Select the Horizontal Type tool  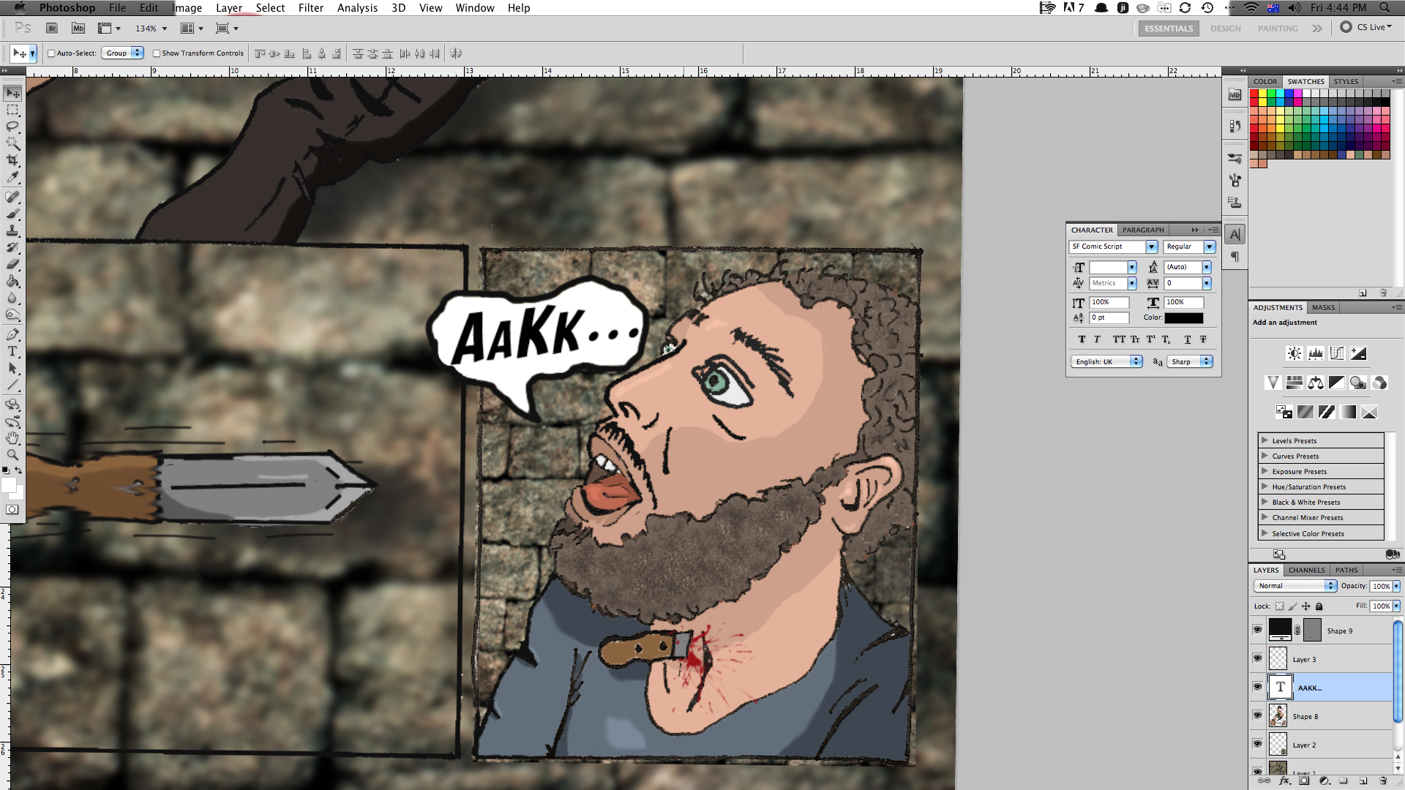pyautogui.click(x=12, y=351)
